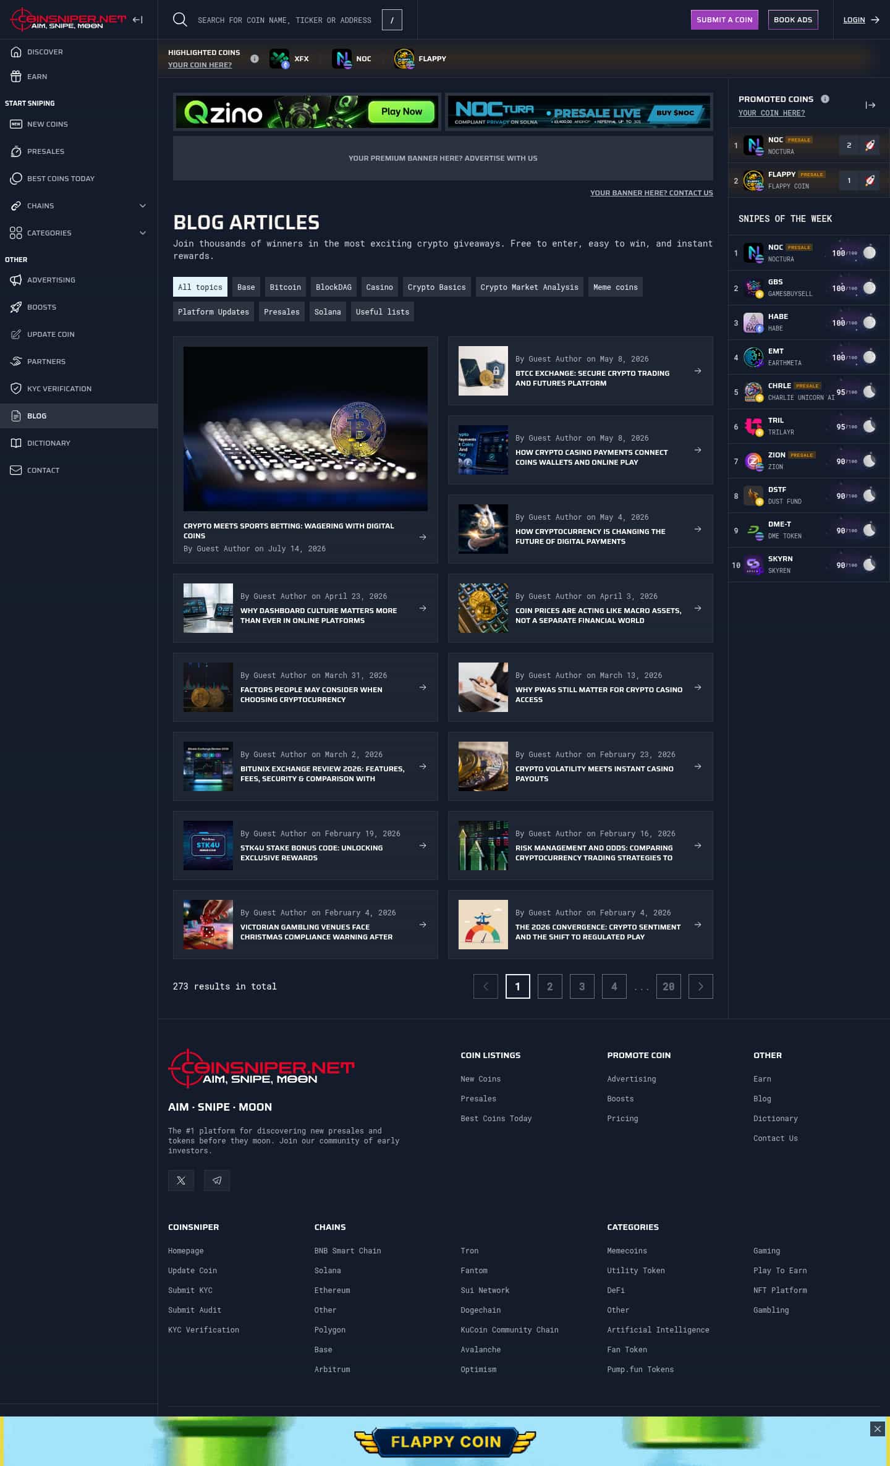Viewport: 890px width, 1466px height.
Task: Collapse sidebar with arrow icon beside logo
Action: tap(138, 20)
